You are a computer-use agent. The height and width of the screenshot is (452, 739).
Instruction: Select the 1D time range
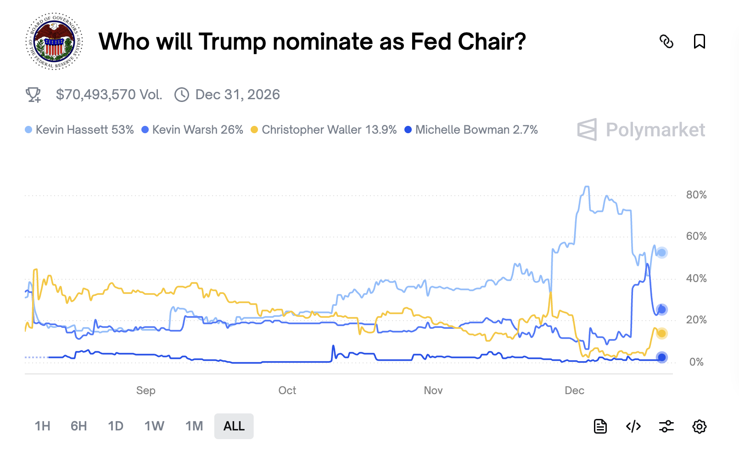tap(116, 426)
